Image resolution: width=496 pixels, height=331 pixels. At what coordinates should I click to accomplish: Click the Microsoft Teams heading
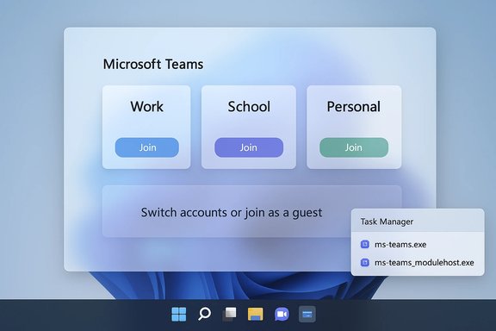(x=153, y=65)
